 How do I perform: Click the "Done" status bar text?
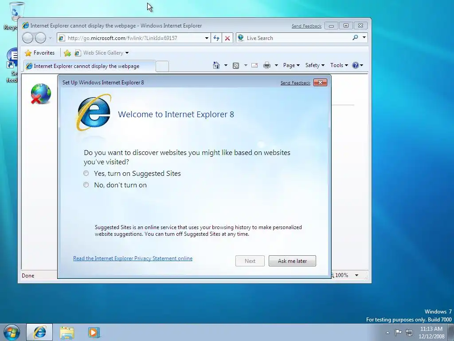coord(28,276)
